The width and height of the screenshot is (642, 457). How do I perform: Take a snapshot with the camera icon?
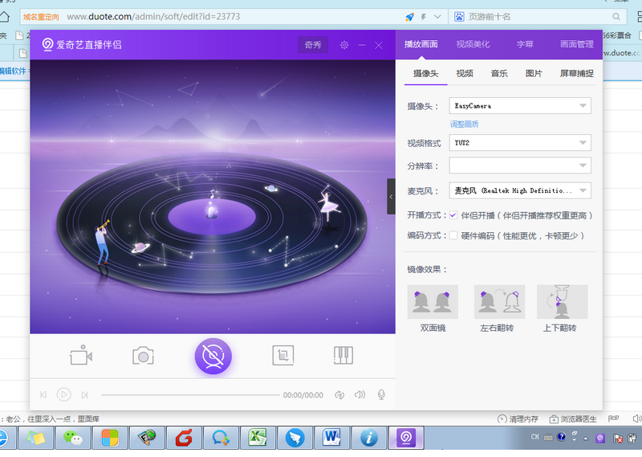[143, 356]
